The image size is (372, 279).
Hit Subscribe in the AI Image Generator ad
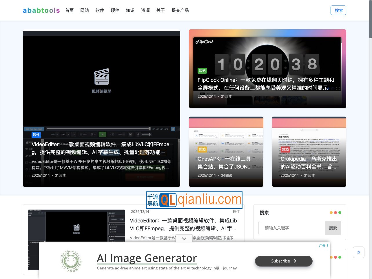283,261
